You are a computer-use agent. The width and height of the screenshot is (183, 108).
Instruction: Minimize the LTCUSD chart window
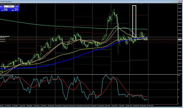coord(173,1)
